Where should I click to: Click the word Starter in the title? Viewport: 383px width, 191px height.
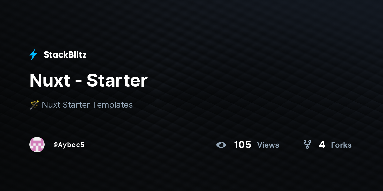117,80
